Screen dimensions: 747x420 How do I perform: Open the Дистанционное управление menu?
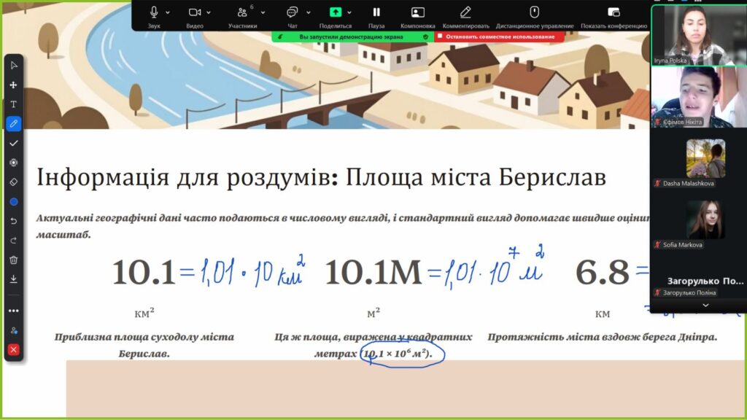(534, 13)
